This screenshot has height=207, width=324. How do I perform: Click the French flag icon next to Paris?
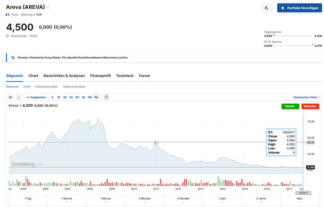click(x=8, y=15)
